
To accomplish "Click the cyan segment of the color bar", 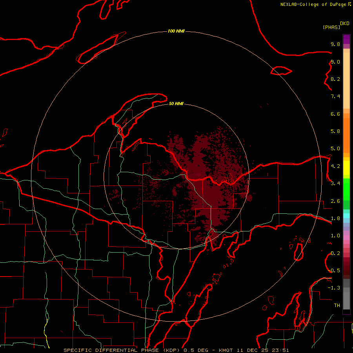I will coord(346,216).
